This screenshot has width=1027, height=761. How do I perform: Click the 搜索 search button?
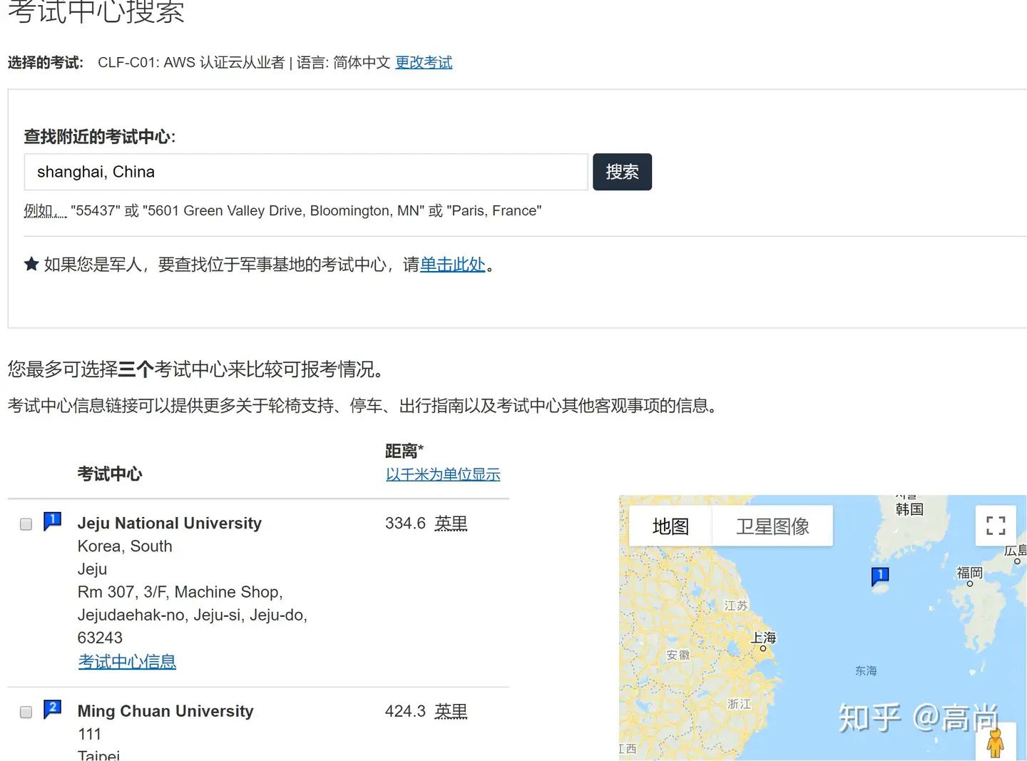tap(622, 172)
